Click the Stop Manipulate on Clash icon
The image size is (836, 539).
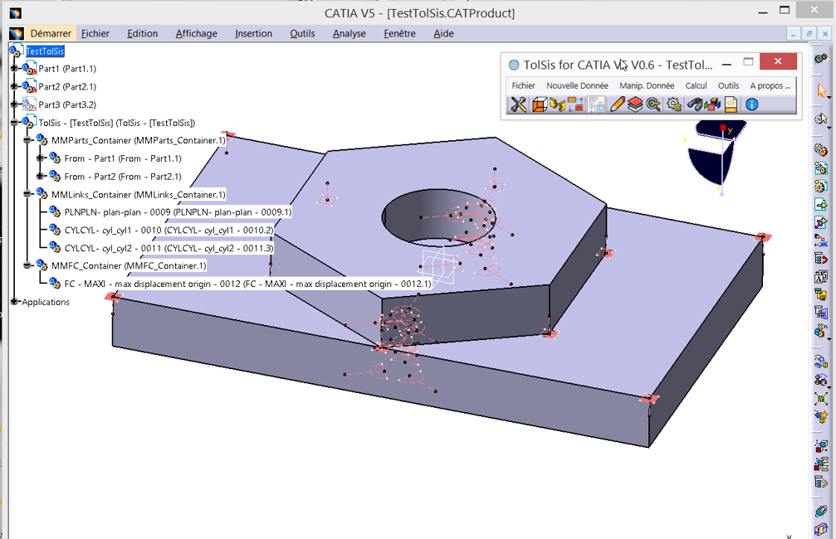click(x=821, y=416)
